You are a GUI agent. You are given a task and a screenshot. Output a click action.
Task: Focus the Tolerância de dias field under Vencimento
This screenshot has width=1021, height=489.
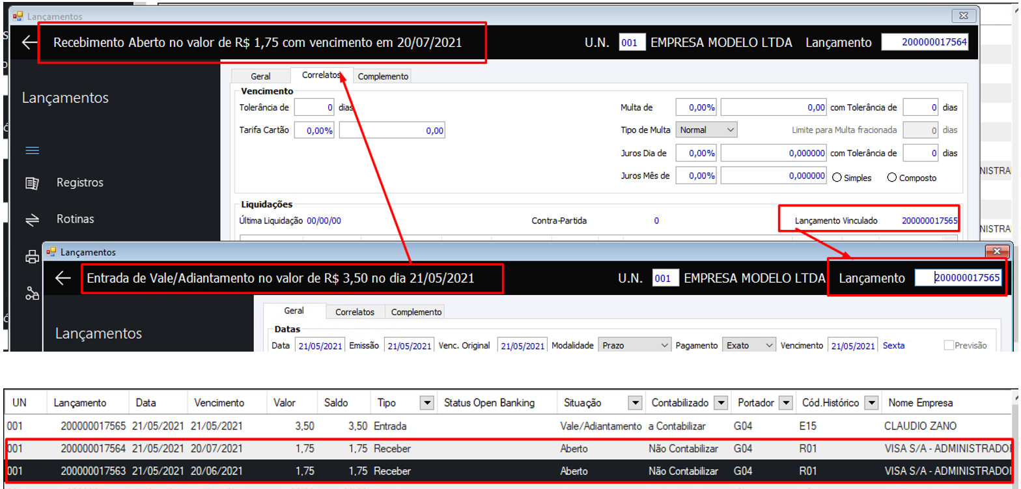pyautogui.click(x=315, y=107)
